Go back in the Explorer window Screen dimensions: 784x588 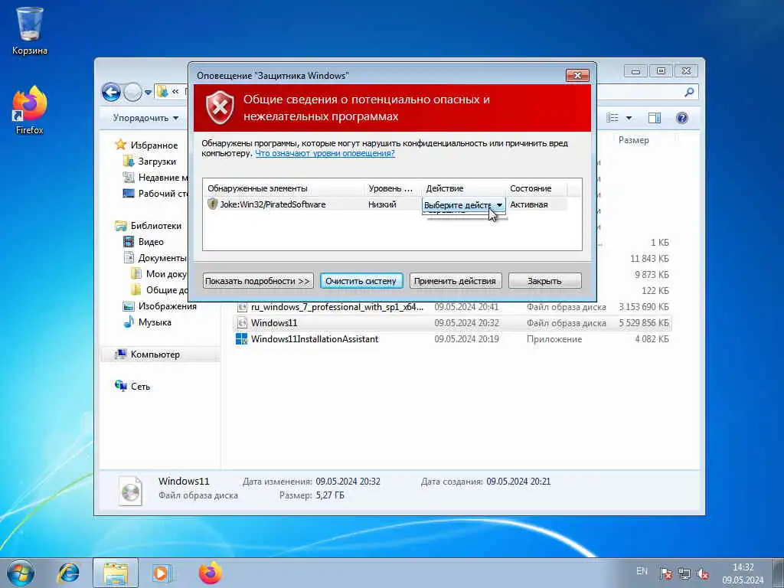point(112,92)
